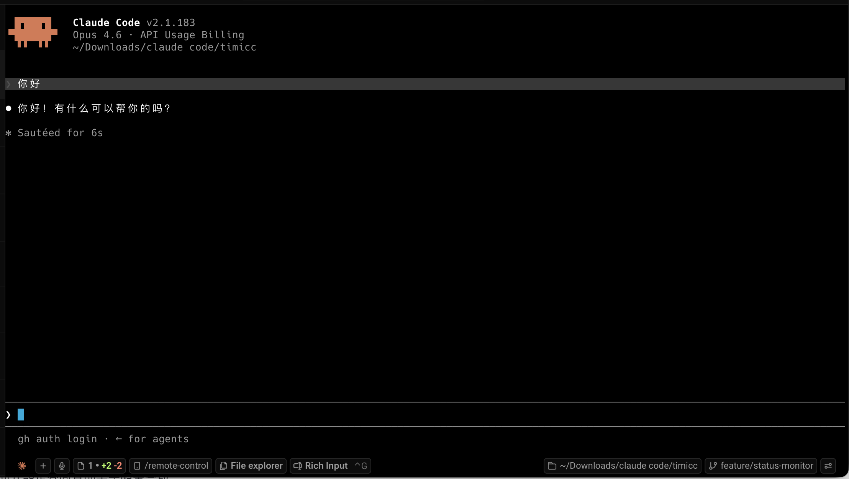Open the File explorer
Viewport: 849px width, 479px height.
[251, 466]
